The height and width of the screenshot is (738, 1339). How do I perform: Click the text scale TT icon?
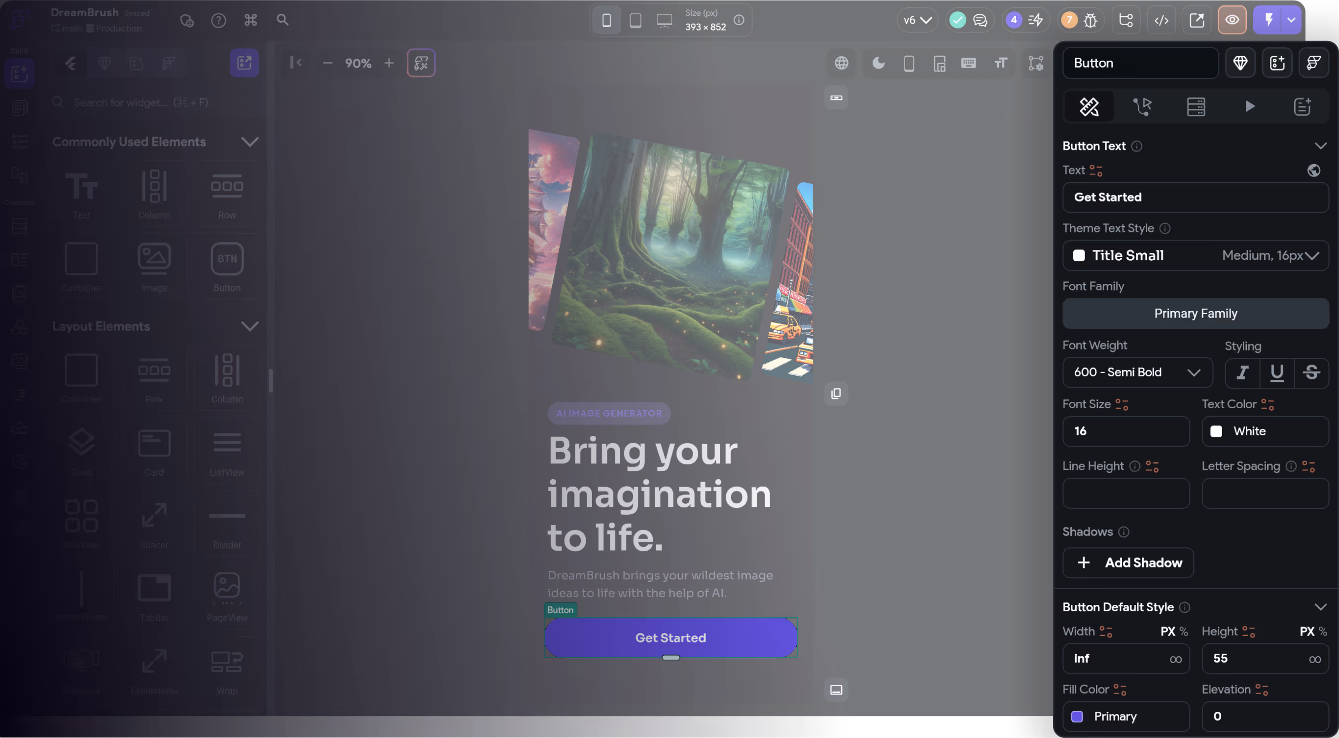1001,64
